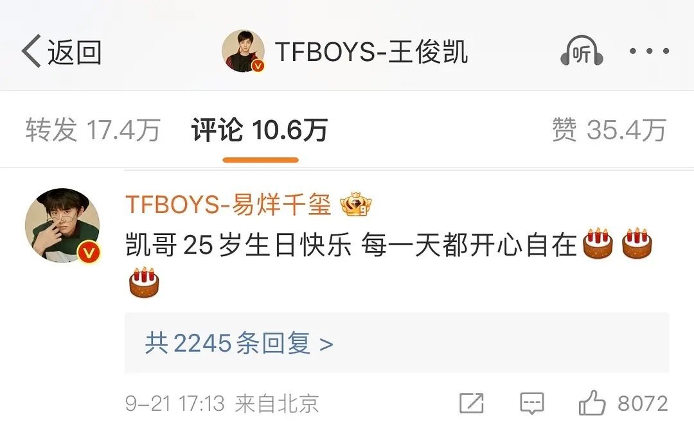This screenshot has width=694, height=425.
Task: Open the three-dots more menu
Action: (649, 51)
